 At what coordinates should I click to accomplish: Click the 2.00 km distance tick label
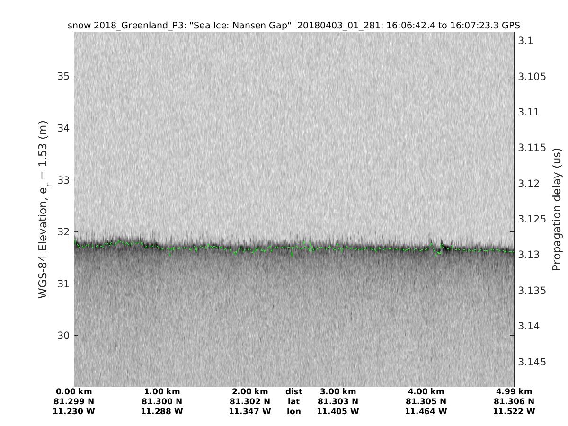click(250, 391)
